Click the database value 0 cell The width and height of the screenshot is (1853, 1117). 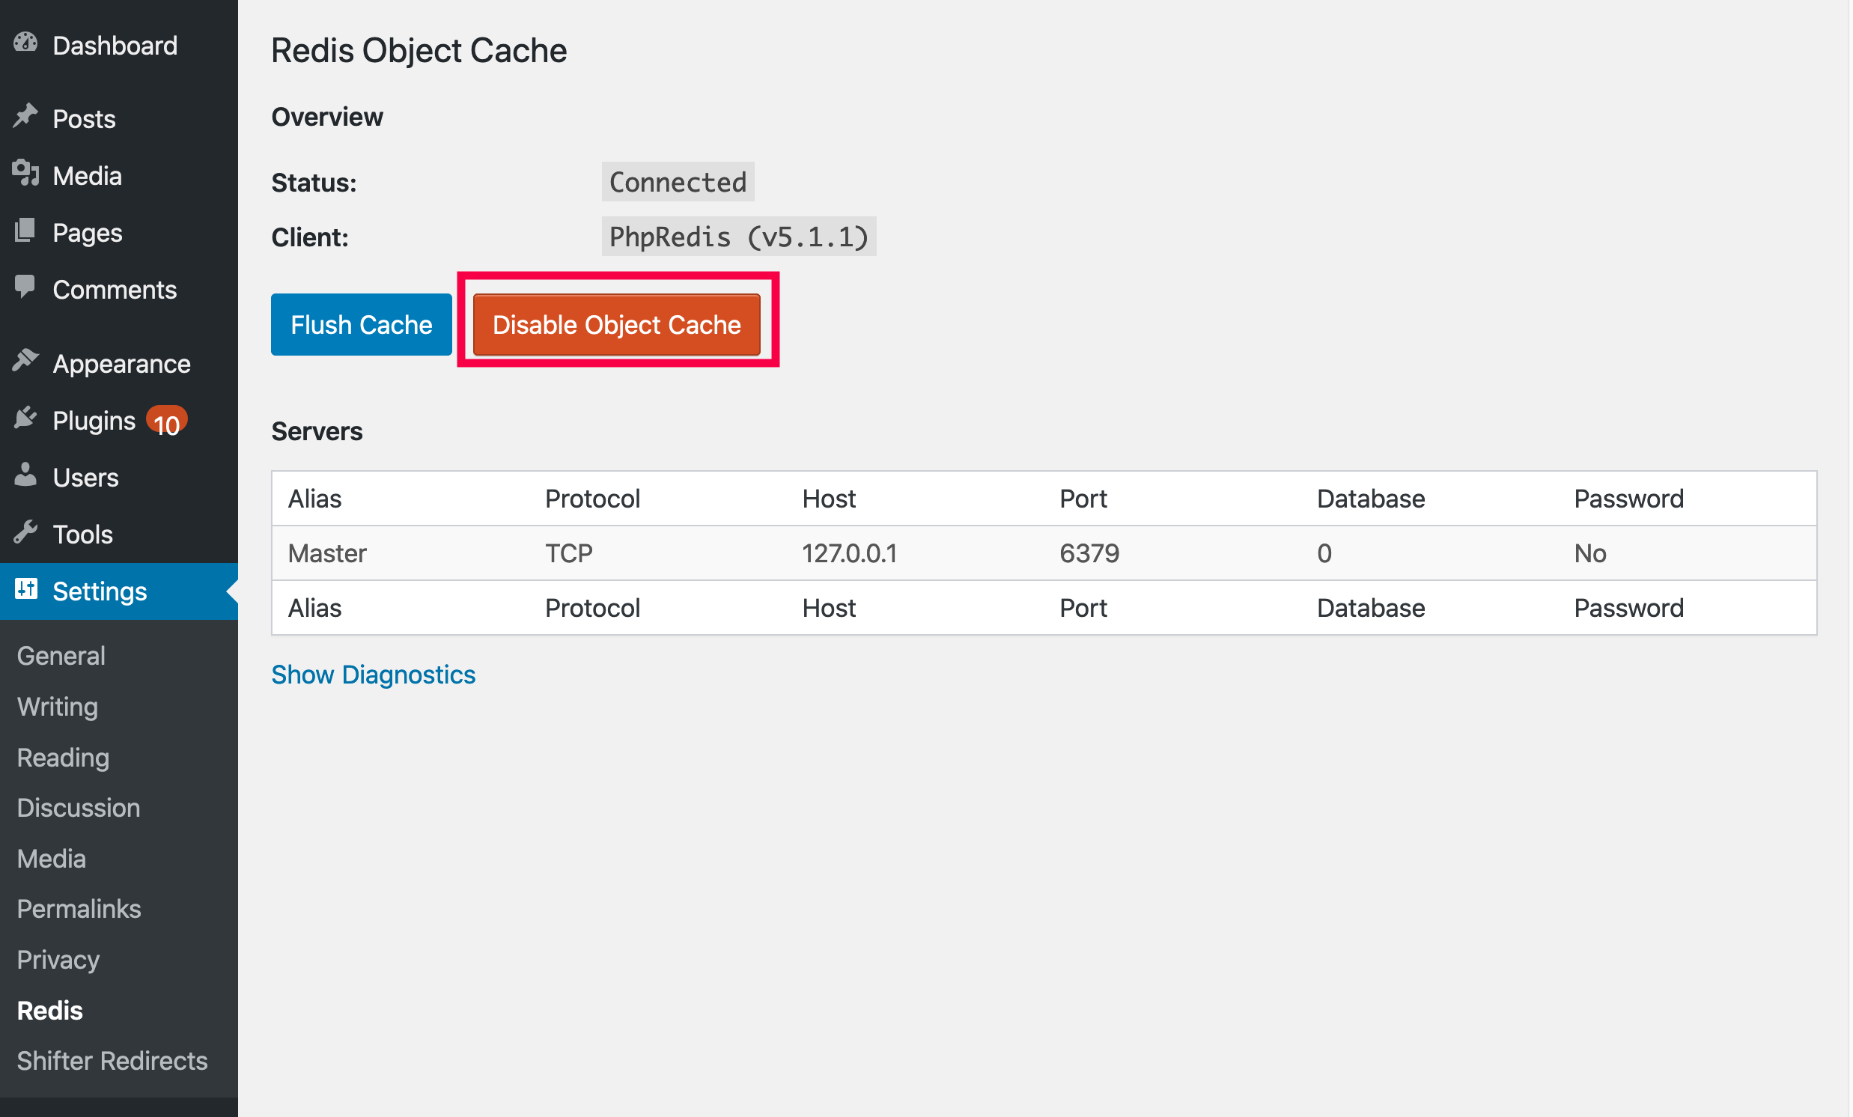(x=1324, y=553)
